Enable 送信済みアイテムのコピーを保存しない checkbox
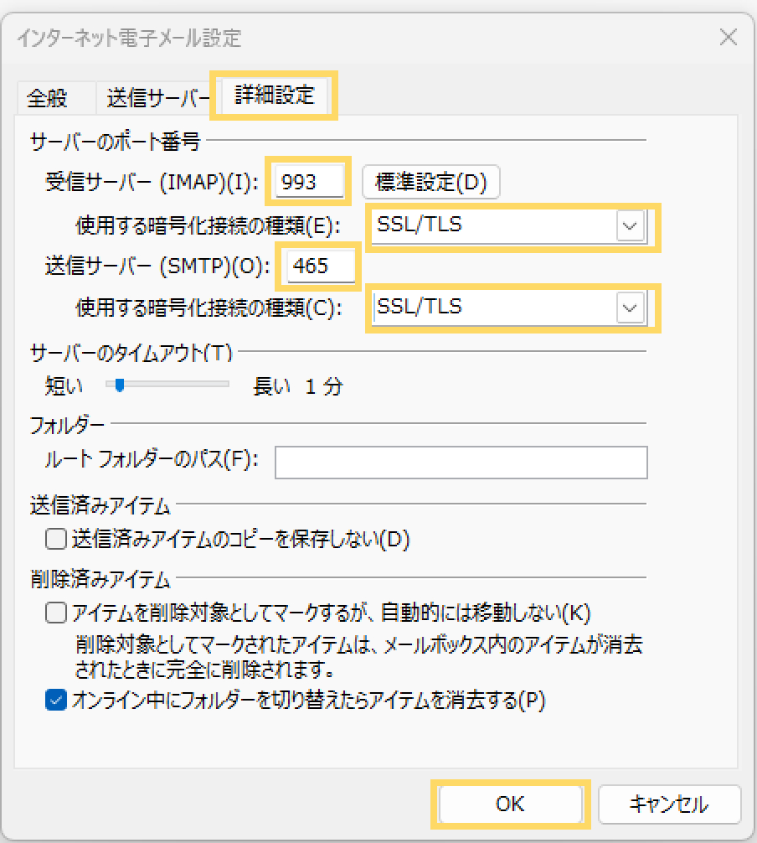The width and height of the screenshot is (757, 843). [56, 540]
